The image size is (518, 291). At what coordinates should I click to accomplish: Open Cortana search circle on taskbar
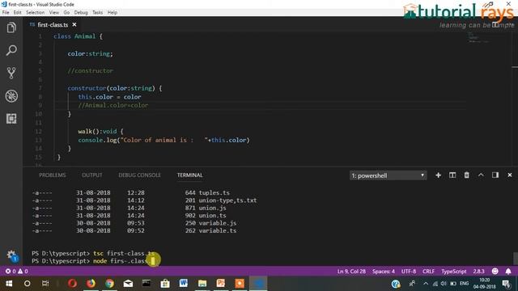27,284
